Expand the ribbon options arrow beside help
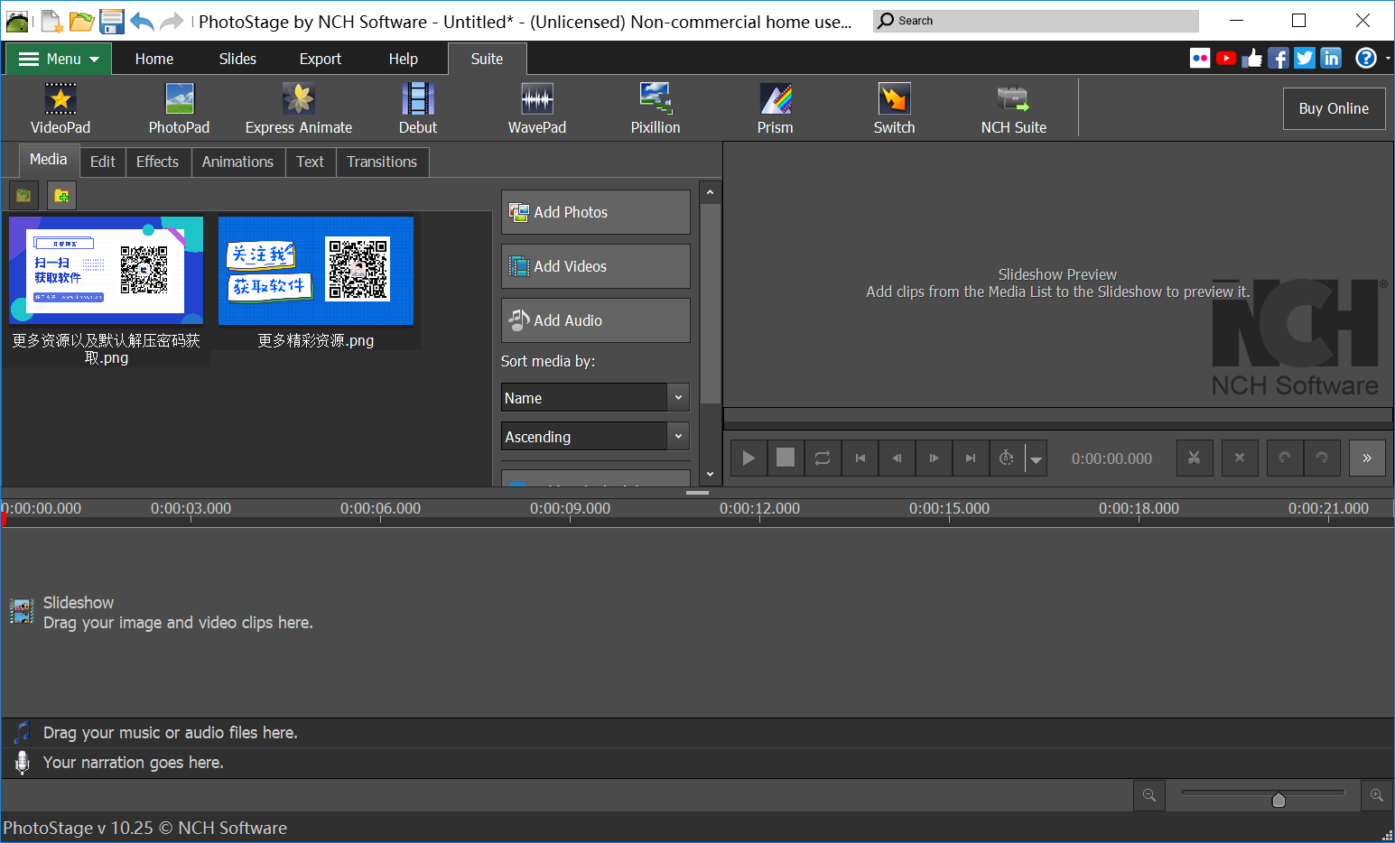 click(x=1388, y=59)
